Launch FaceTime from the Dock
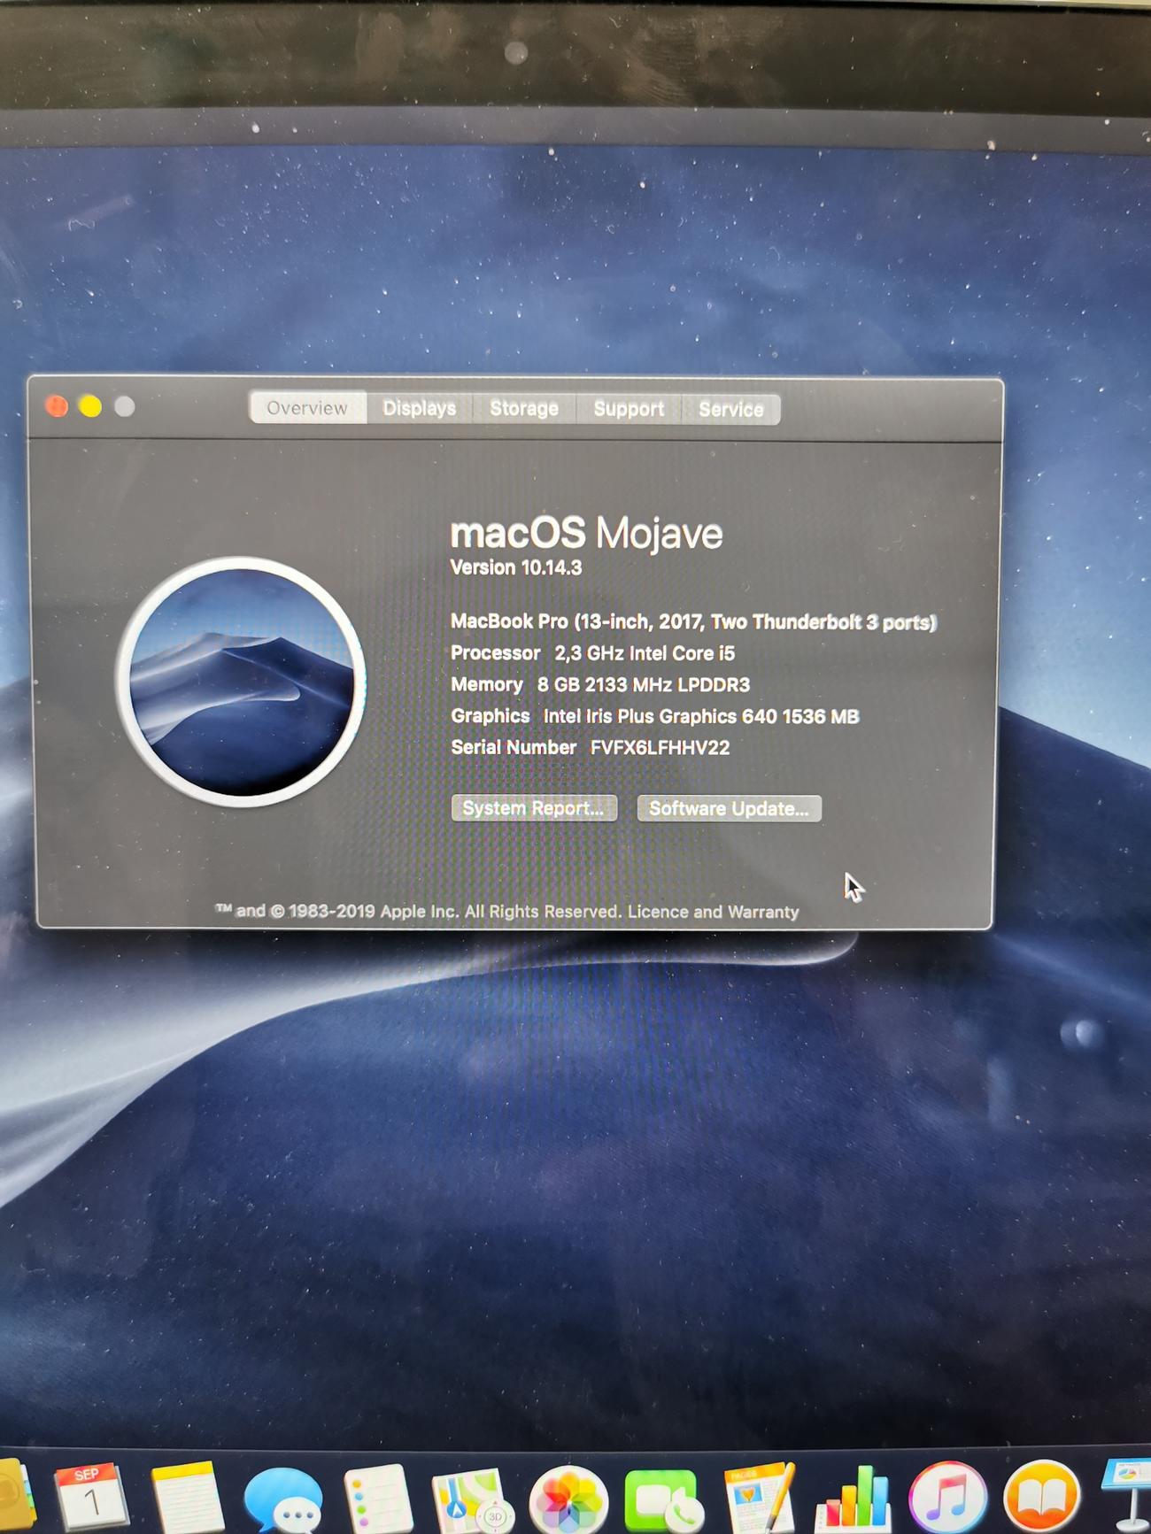1151x1534 pixels. [x=664, y=1501]
